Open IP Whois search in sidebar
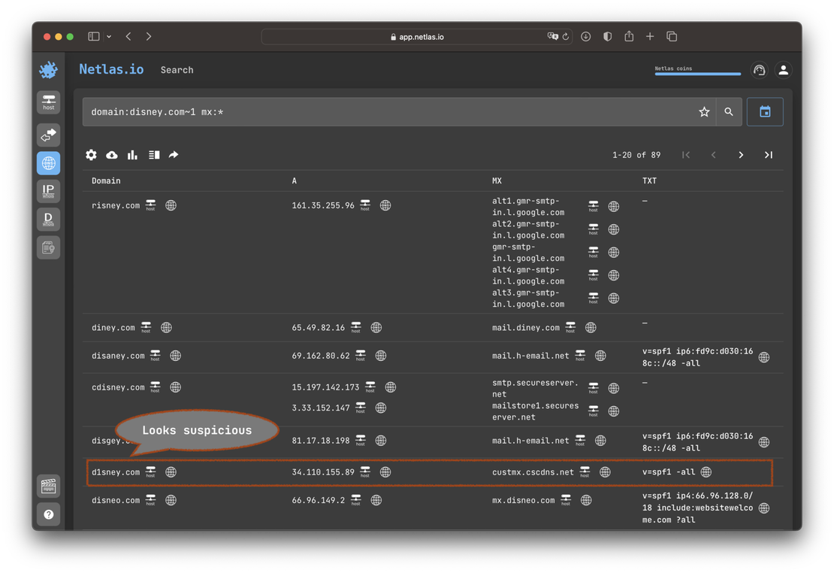This screenshot has width=834, height=573. pyautogui.click(x=49, y=191)
